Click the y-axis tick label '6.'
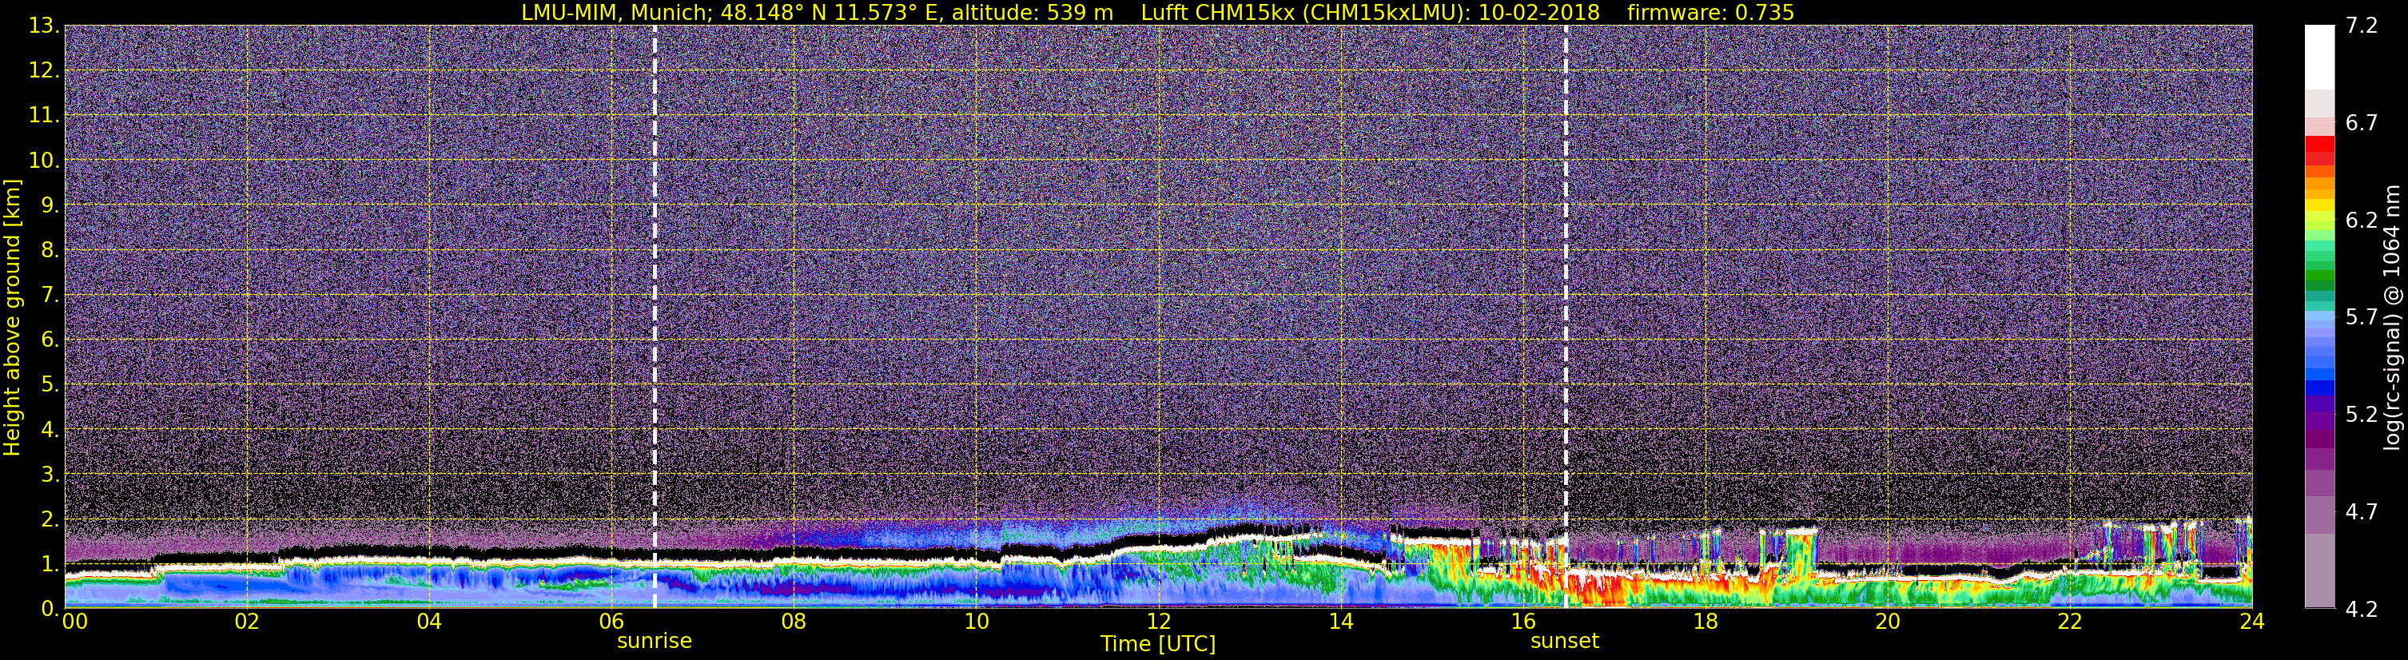 click(50, 340)
